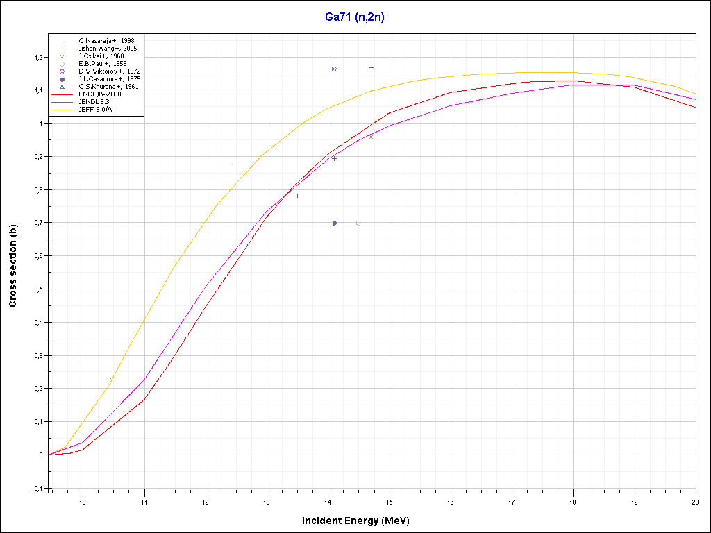Select the J.L.Casanova+, 1975 legend entry
This screenshot has height=533, width=711.
click(110, 78)
